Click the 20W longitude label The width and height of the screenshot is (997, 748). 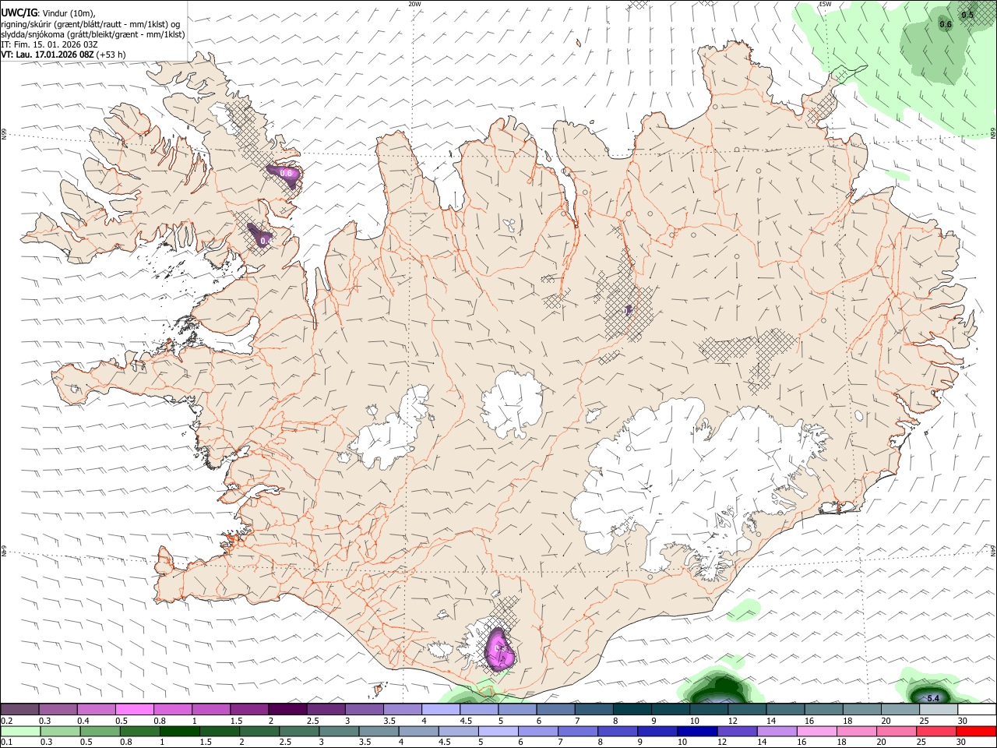[x=414, y=4]
